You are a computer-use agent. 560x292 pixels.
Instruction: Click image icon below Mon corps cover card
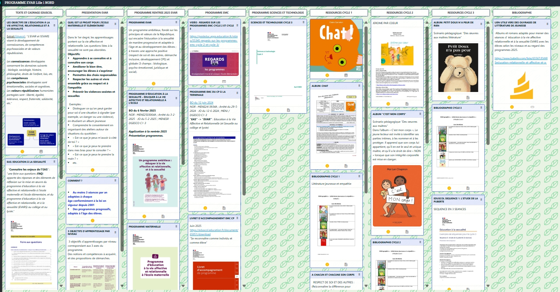pos(407,231)
